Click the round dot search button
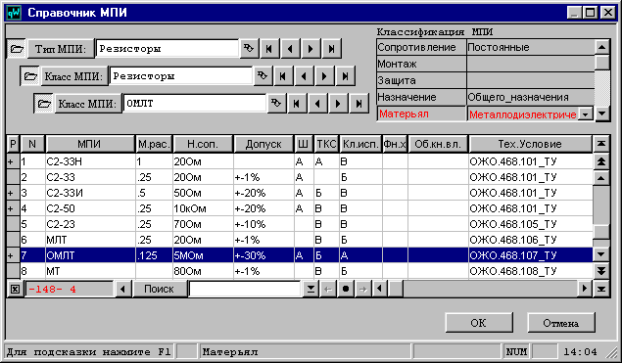This screenshot has width=622, height=363. [x=346, y=289]
